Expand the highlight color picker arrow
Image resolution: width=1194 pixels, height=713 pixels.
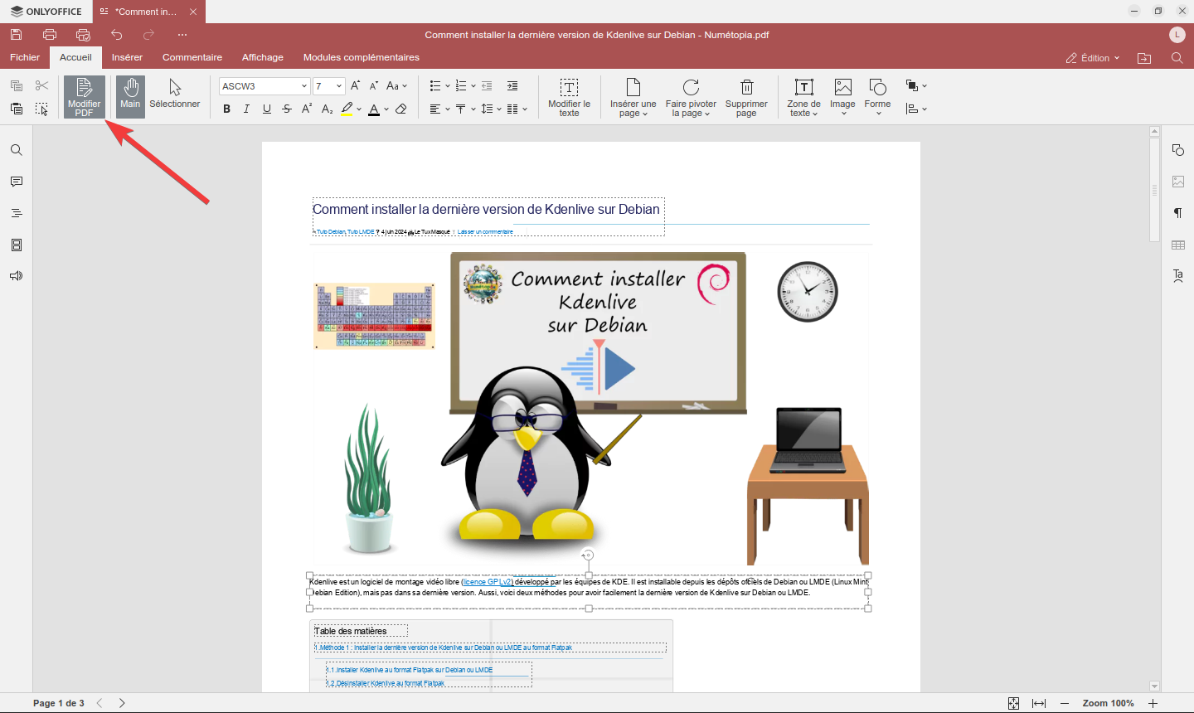[x=359, y=109]
